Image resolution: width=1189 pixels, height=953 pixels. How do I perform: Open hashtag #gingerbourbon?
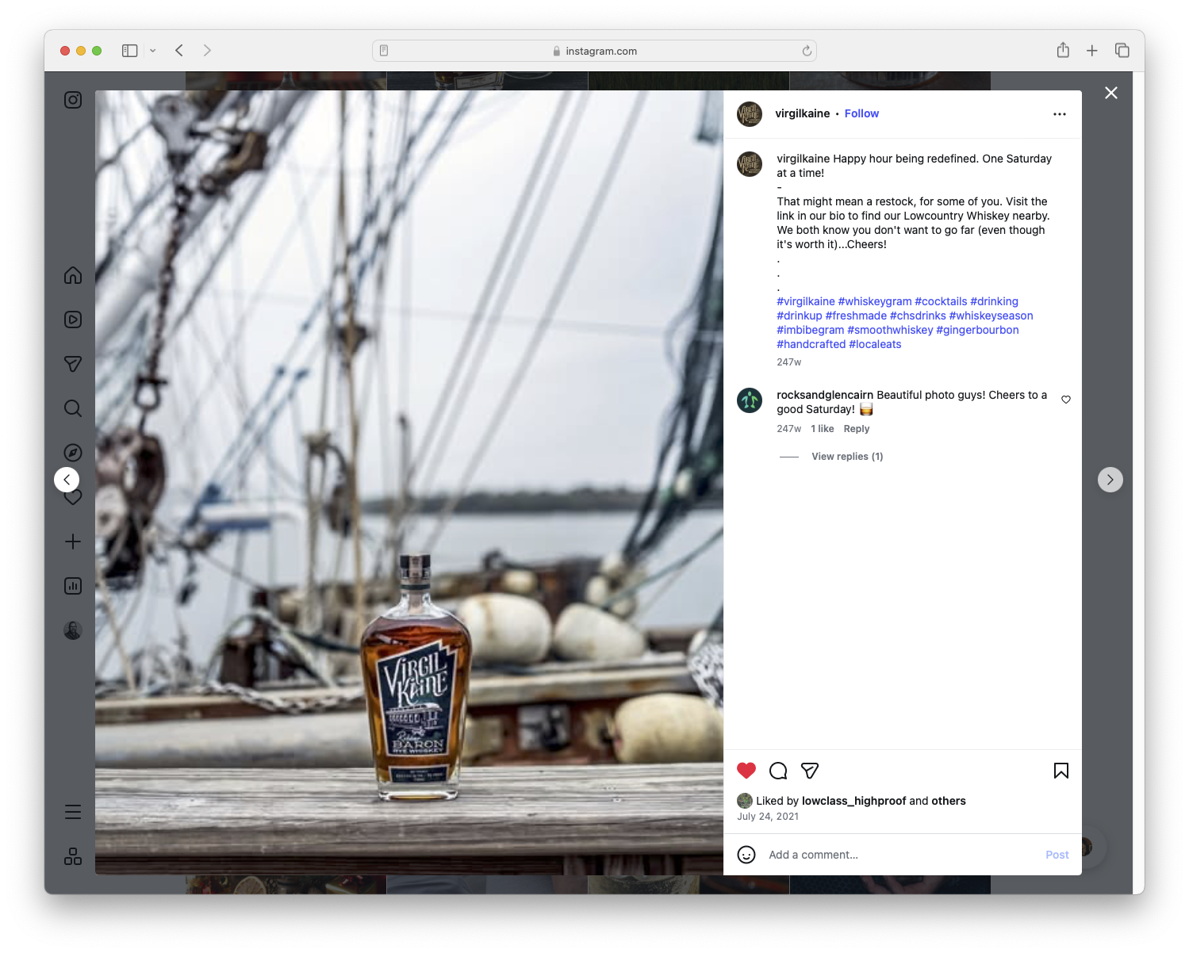pyautogui.click(x=977, y=330)
